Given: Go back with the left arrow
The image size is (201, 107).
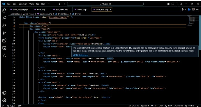Looking at the screenshot, I should pyautogui.click(x=60, y=4).
